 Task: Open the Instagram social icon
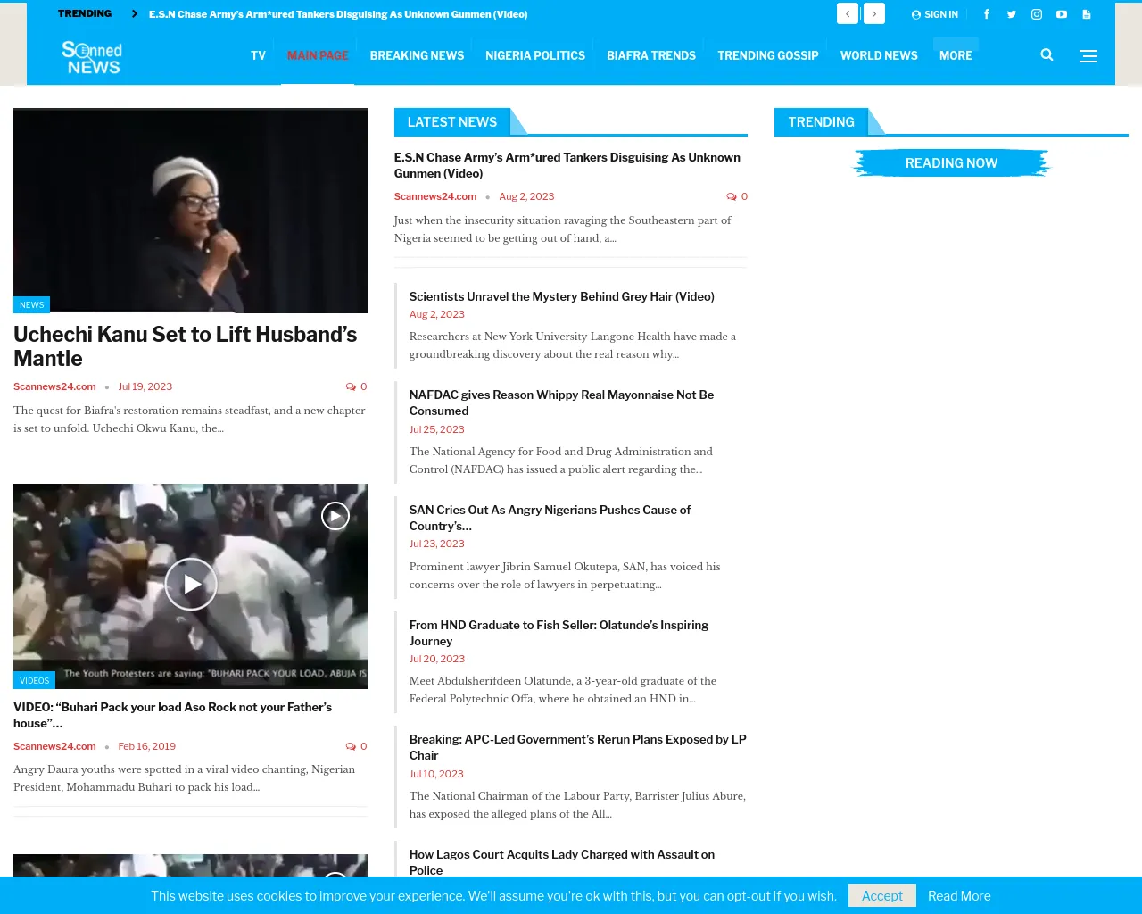click(x=1037, y=14)
